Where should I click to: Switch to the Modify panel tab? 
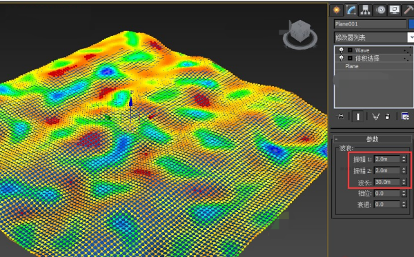pos(351,10)
